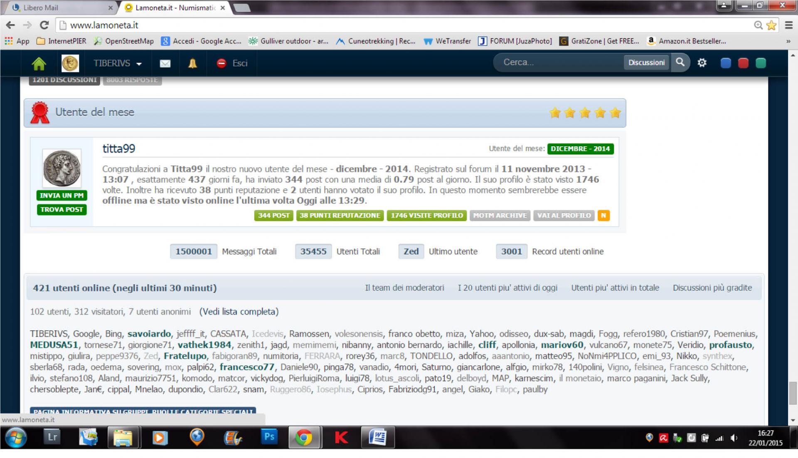
Task: Click the green home icon
Action: coord(39,63)
